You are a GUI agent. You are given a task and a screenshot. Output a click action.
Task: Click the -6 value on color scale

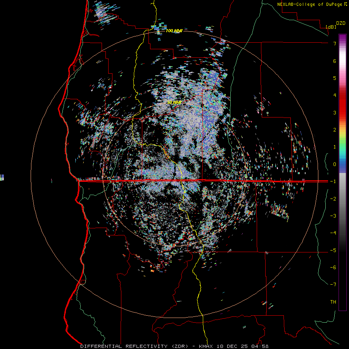pos(333,268)
